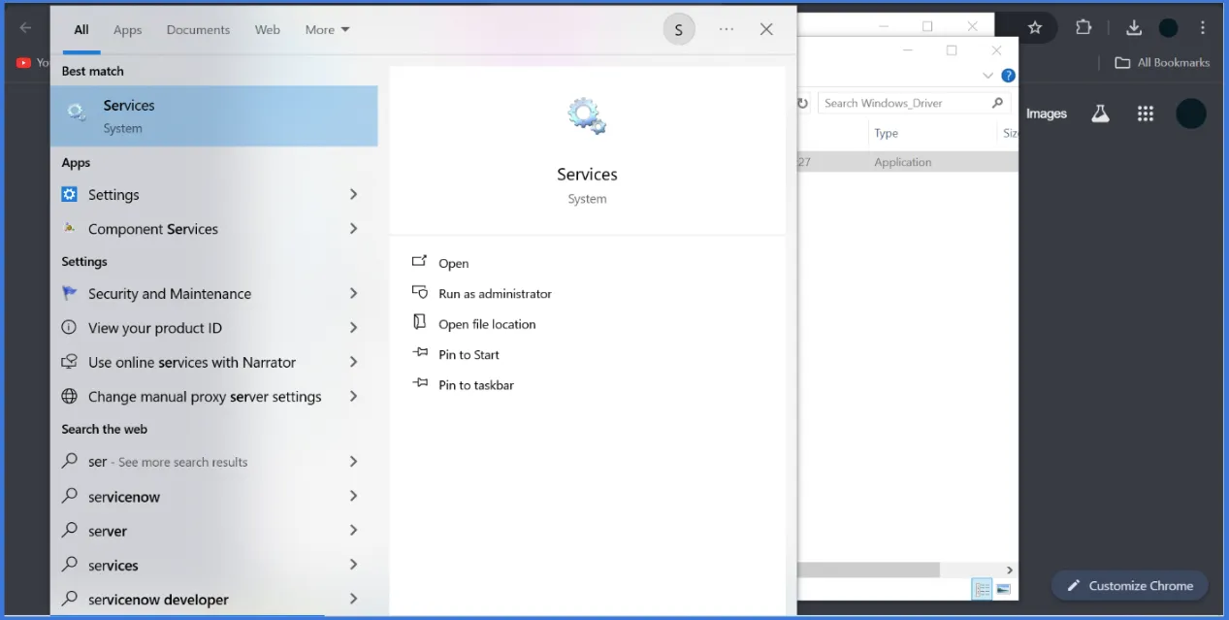The width and height of the screenshot is (1229, 620).
Task: Bookmark page with Chrome star icon
Action: pos(1035,27)
